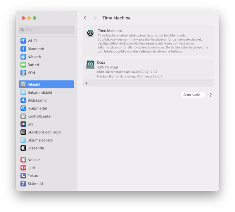
Task: Click the Data backup disk icon
Action: (x=90, y=65)
